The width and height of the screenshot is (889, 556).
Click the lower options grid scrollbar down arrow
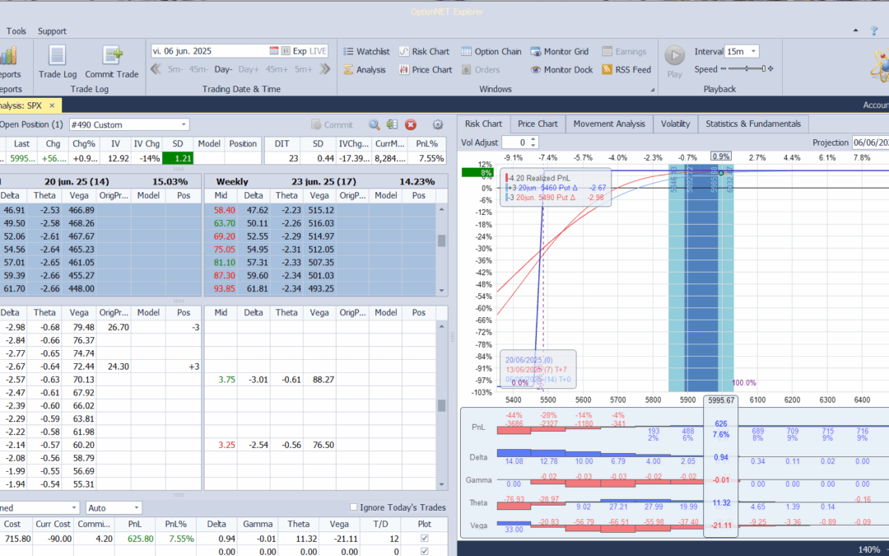[x=442, y=484]
